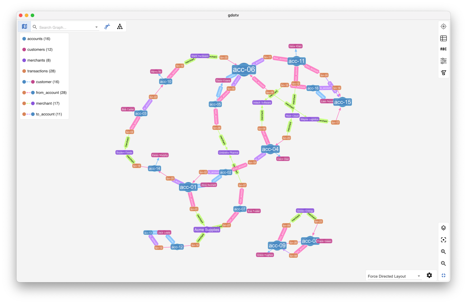This screenshot has height=304, width=467.
Task: Toggle from_account (28) edge legend entry
Action: pyautogui.click(x=45, y=93)
